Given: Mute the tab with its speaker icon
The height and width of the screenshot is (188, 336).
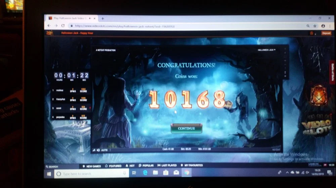Looking at the screenshot, I should click(x=90, y=18).
